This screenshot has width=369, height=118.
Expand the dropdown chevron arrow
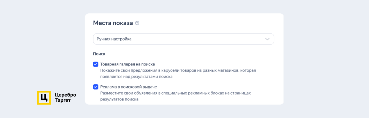tap(267, 39)
